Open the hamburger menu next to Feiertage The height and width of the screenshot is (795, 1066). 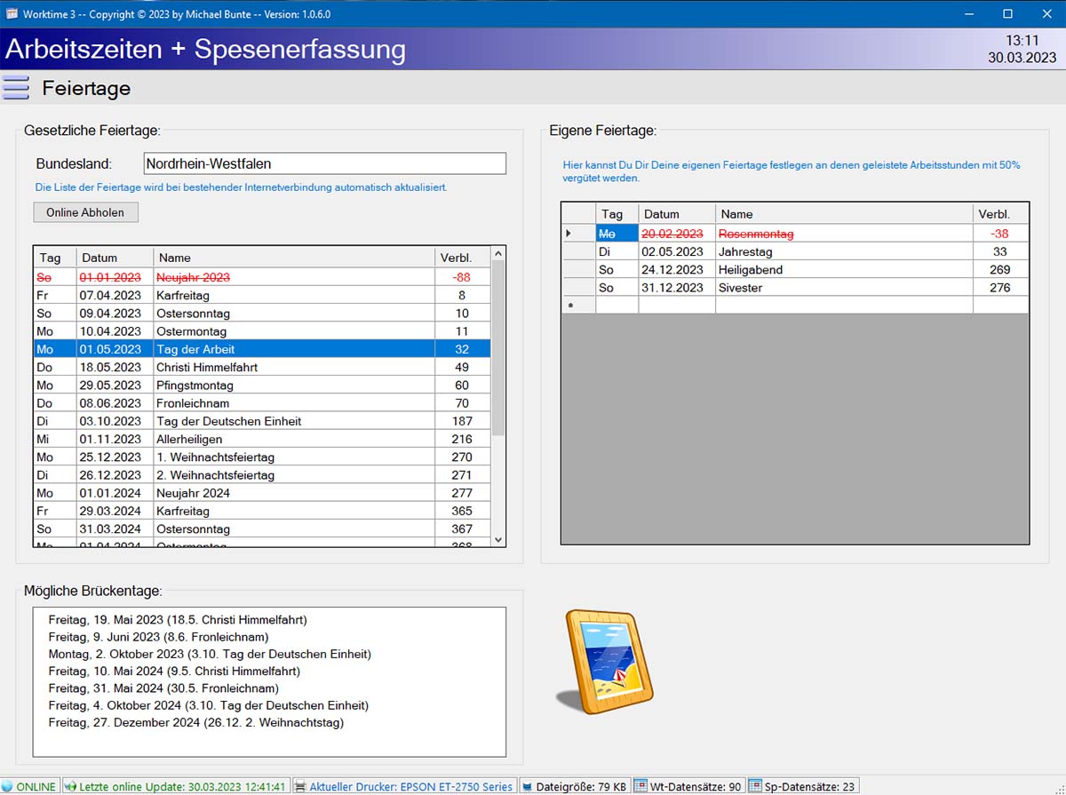16,88
